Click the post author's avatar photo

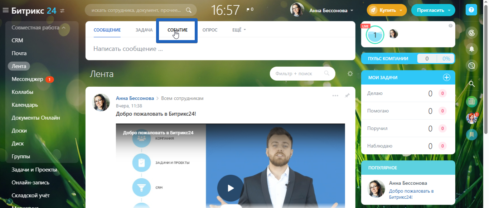coord(101,102)
